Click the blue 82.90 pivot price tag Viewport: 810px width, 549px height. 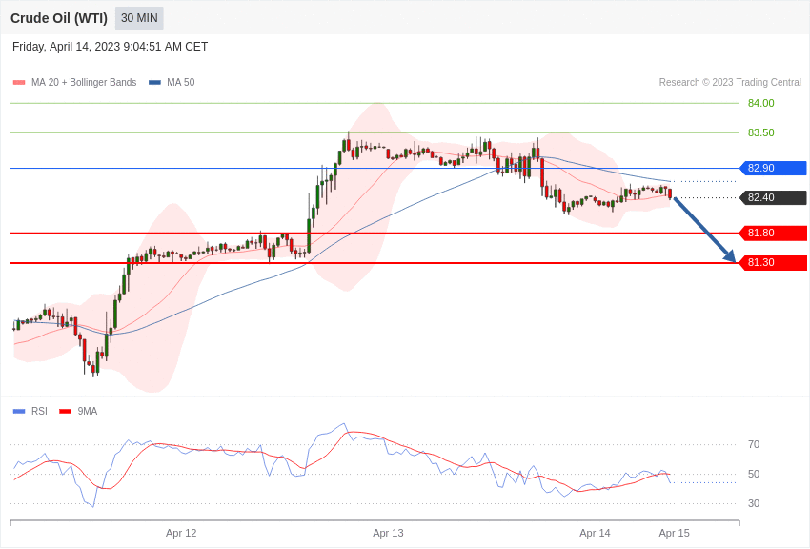pos(774,168)
